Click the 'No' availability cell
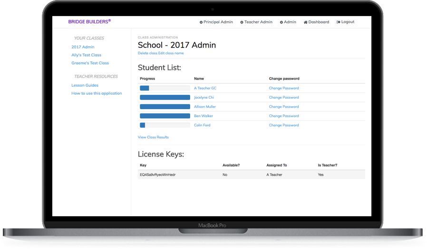427x249 pixels. click(x=225, y=175)
